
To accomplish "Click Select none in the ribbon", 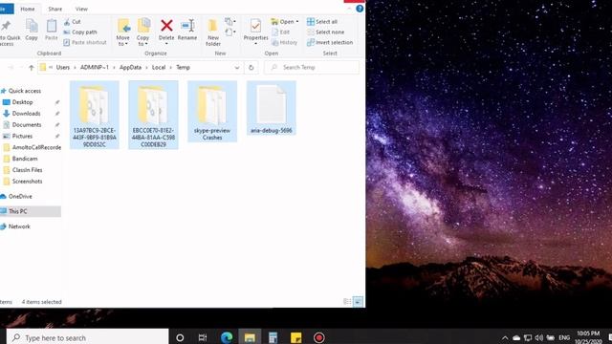I will click(x=325, y=32).
